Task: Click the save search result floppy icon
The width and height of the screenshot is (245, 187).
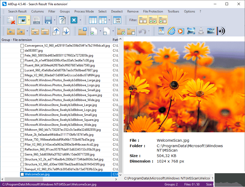Action: (48, 20)
